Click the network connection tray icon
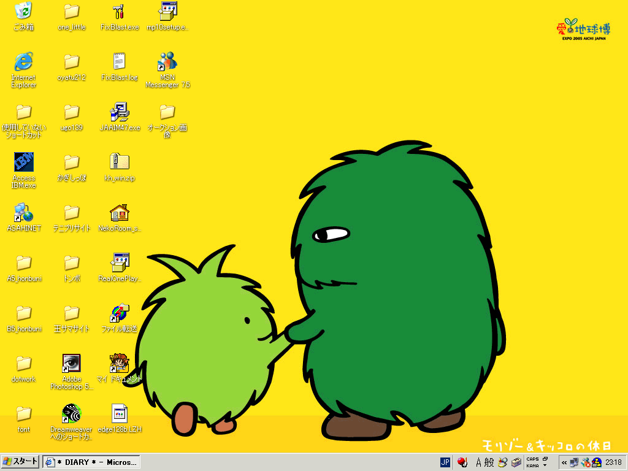Image resolution: width=628 pixels, height=471 pixels. point(574,462)
